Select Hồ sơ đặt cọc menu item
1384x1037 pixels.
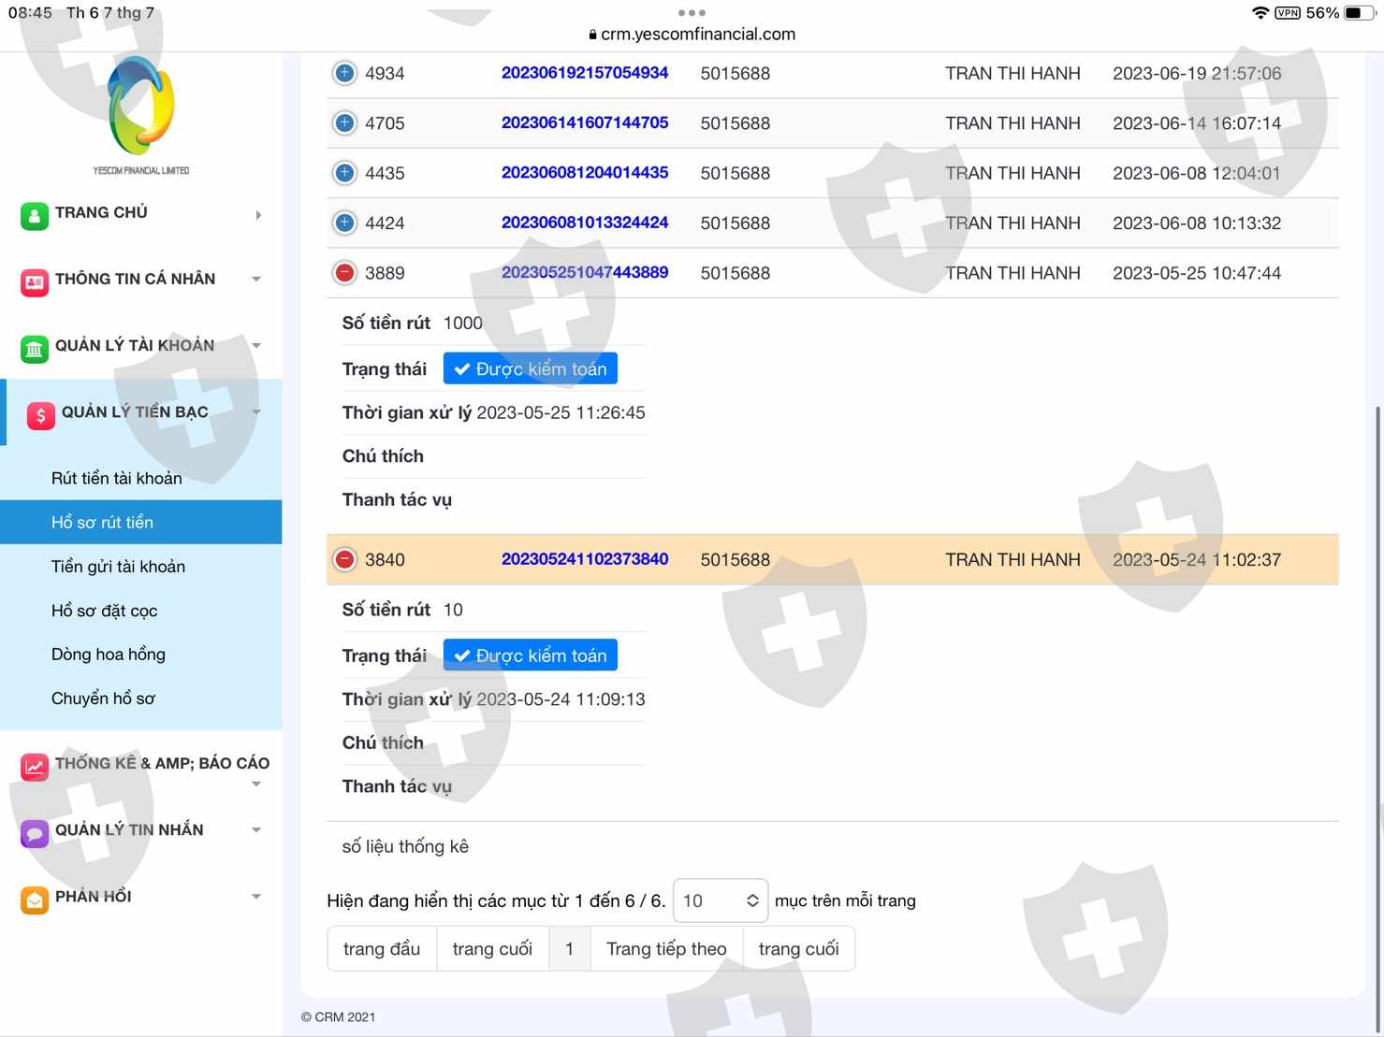pos(104,611)
